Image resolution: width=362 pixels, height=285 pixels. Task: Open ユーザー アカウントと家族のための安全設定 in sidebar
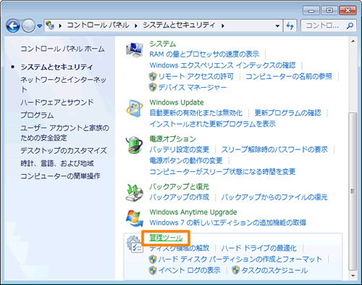pos(64,133)
